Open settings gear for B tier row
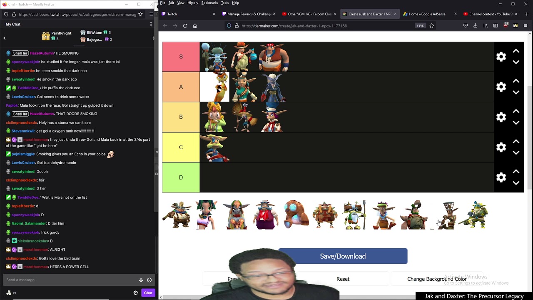This screenshot has width=533, height=300. coord(501,117)
